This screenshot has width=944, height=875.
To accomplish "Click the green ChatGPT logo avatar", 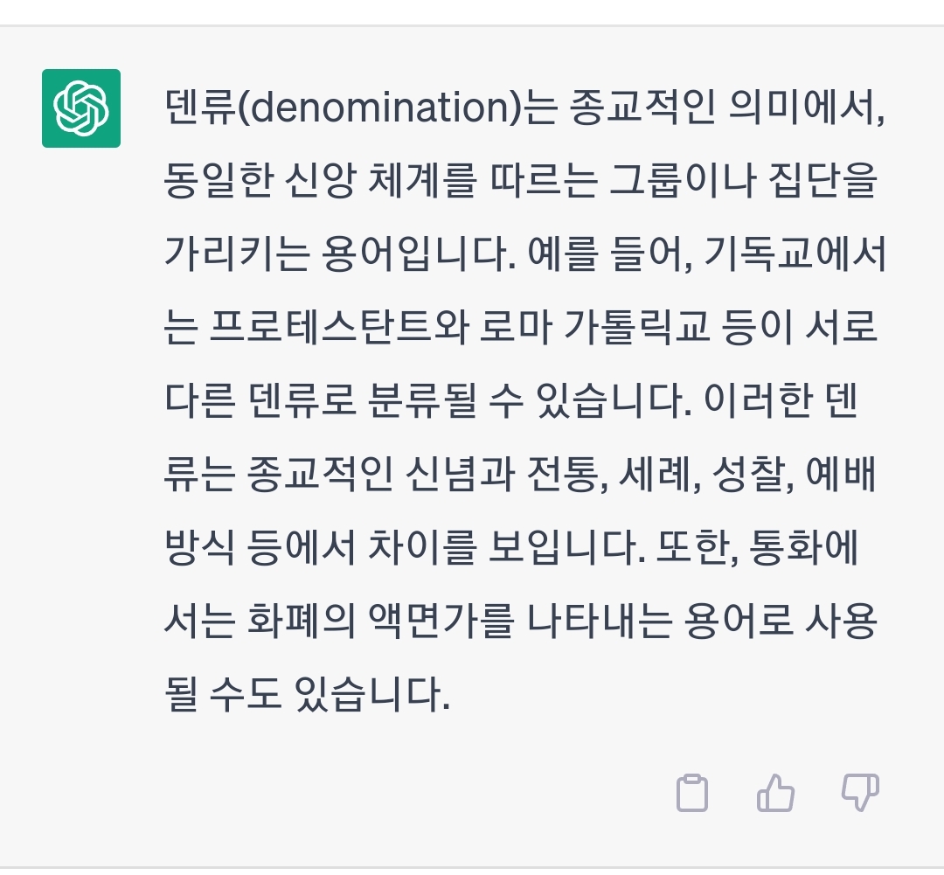I will tap(81, 108).
